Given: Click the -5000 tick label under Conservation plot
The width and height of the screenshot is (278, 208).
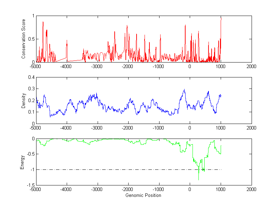Looking at the screenshot, I should tap(35, 66).
